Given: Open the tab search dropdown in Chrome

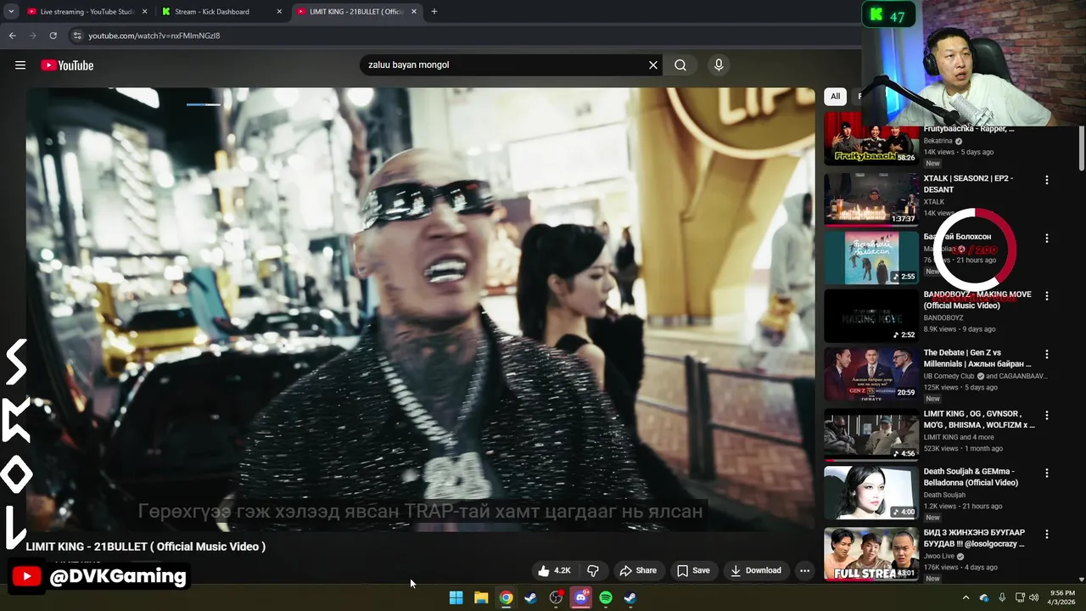Looking at the screenshot, I should coord(11,12).
